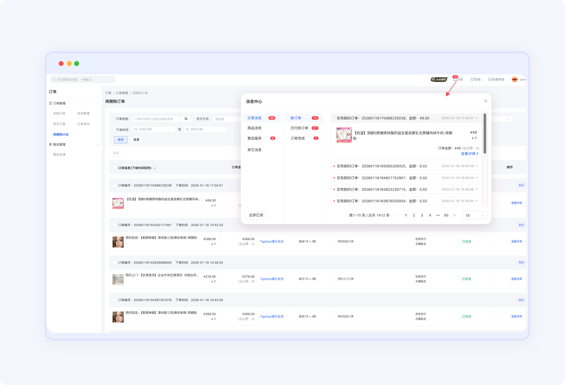The height and width of the screenshot is (385, 565).
Task: Click the magnifier button beside 订单信息 field
Action: tap(186, 119)
